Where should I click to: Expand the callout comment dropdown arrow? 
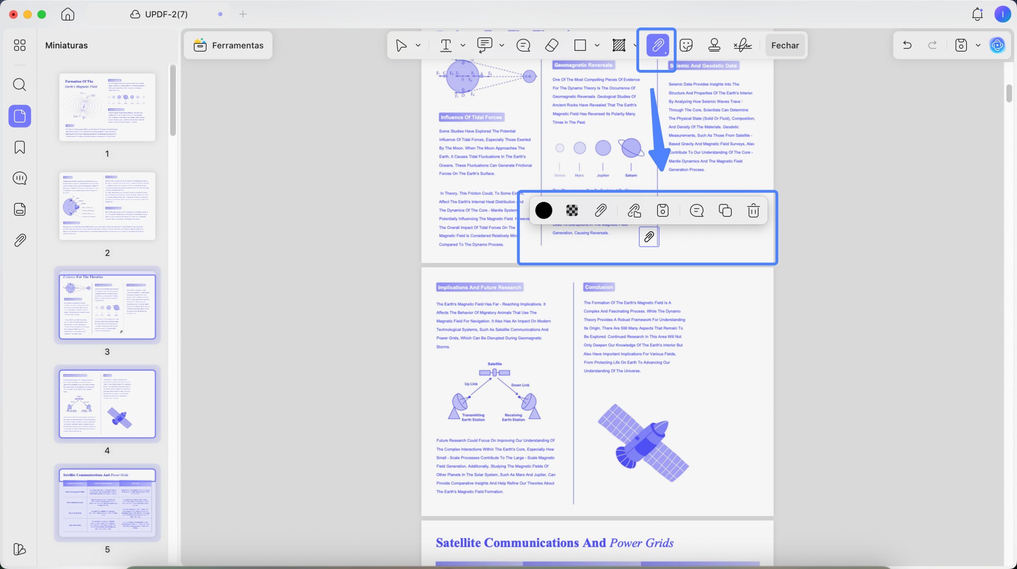point(502,45)
